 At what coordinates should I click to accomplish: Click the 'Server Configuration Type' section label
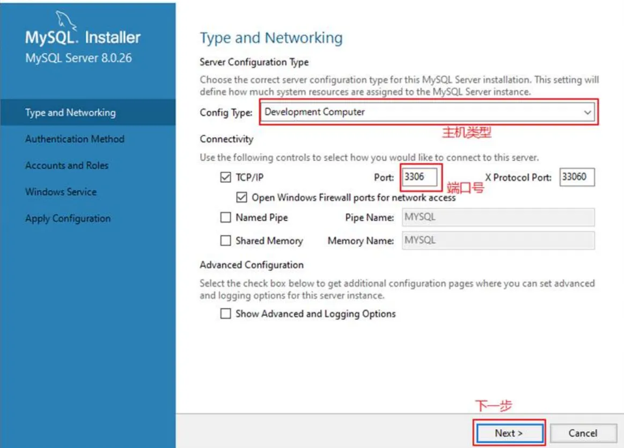coord(254,62)
